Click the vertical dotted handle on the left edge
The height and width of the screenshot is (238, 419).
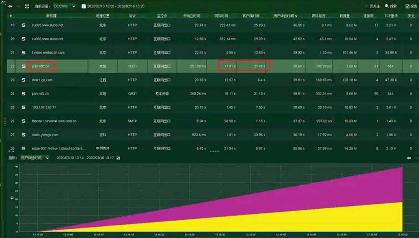tap(5, 121)
